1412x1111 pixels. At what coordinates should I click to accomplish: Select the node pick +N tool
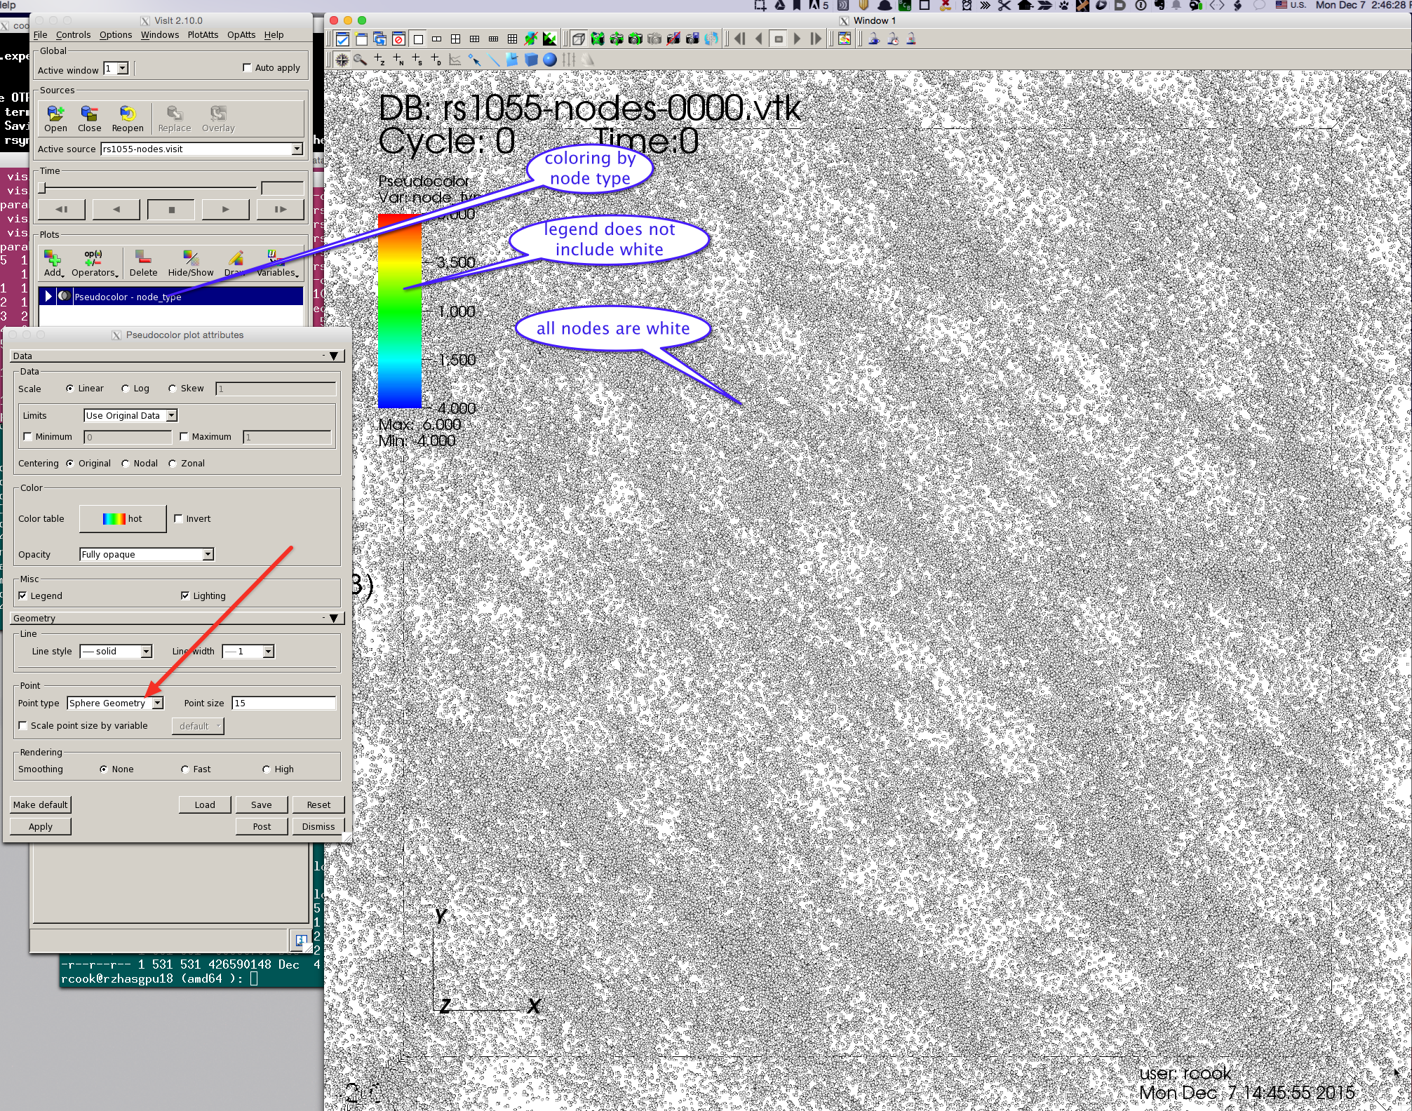[x=398, y=60]
